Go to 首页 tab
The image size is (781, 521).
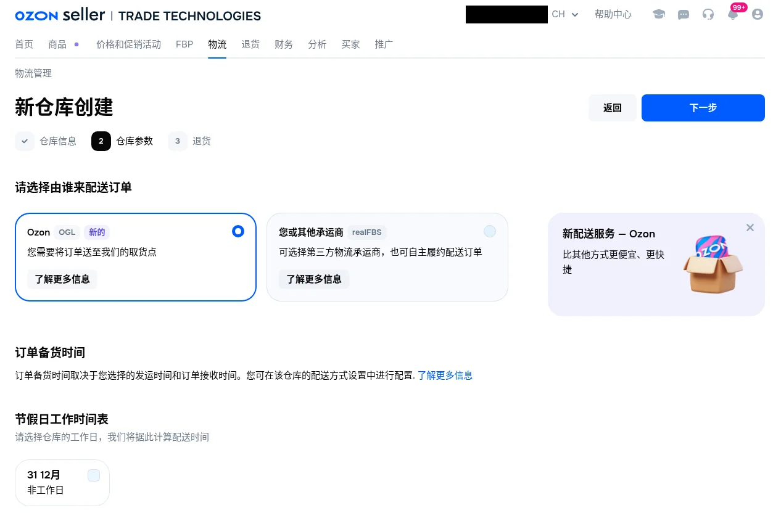(x=24, y=44)
